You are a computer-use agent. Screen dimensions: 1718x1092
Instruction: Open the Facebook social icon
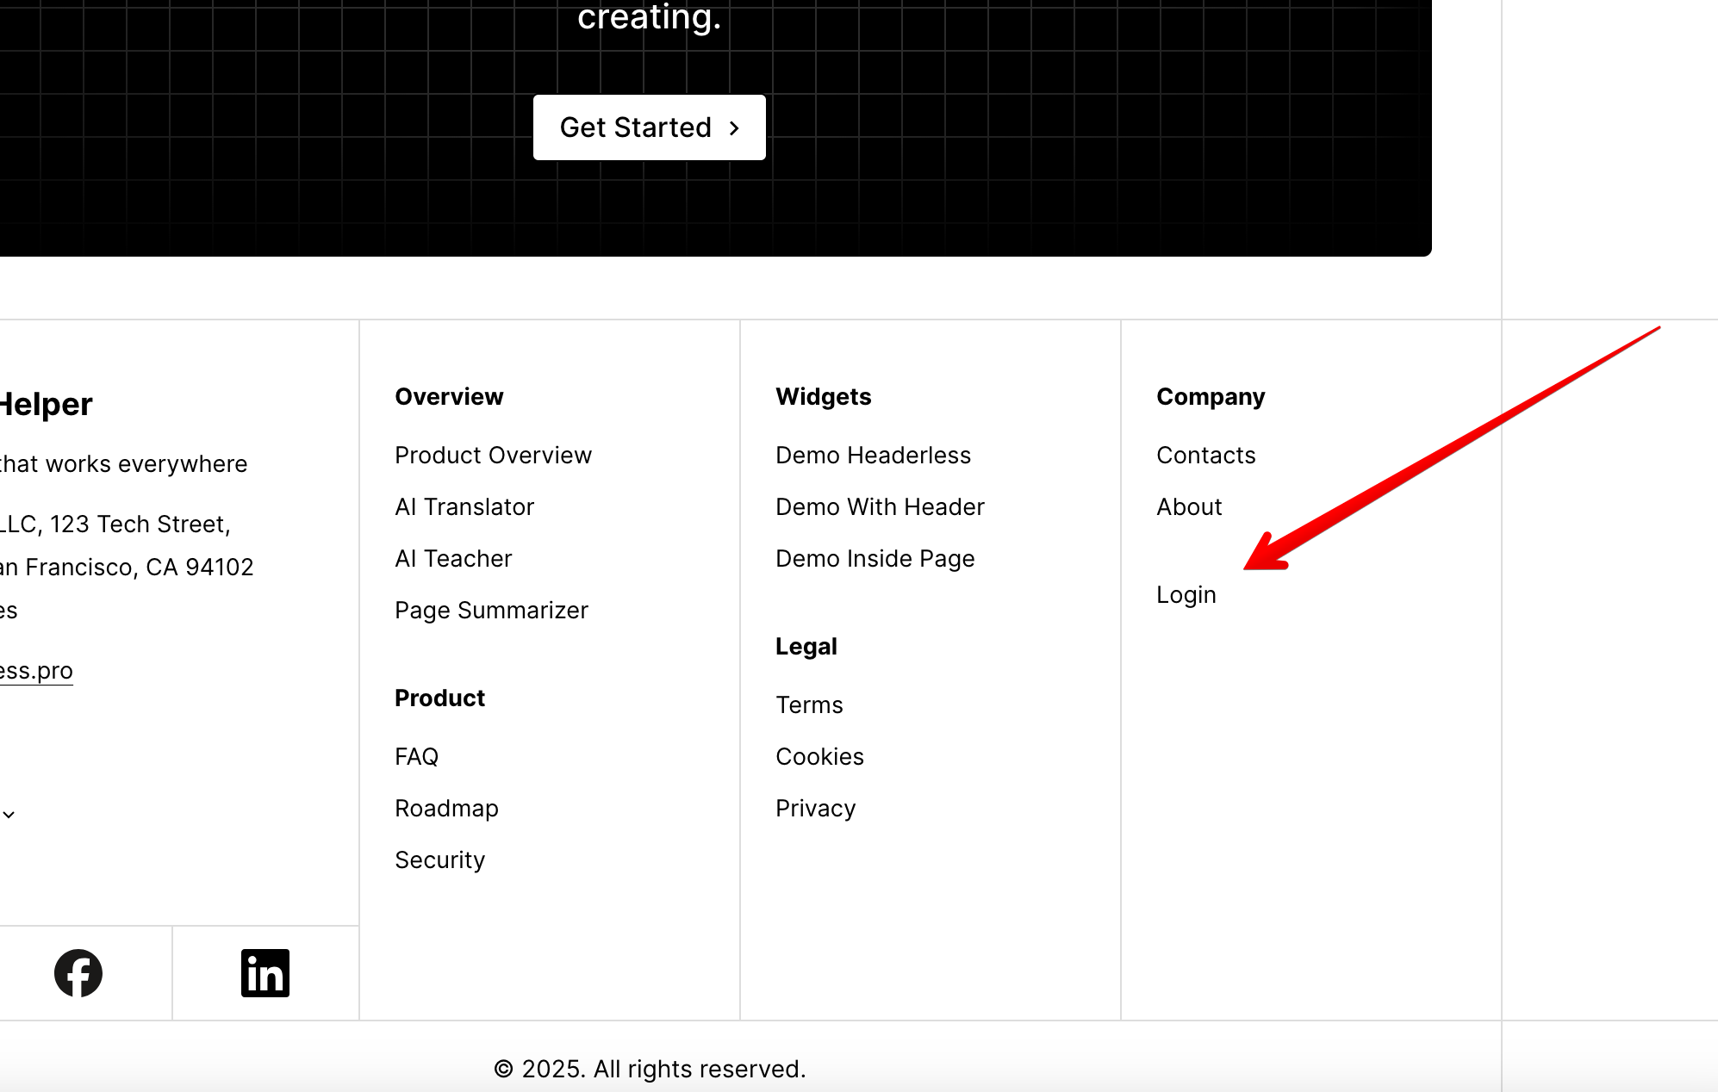pos(78,973)
